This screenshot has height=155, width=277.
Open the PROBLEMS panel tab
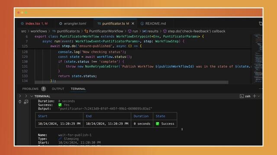(x=30, y=89)
